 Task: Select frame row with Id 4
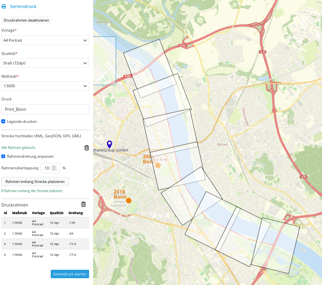tap(45, 255)
